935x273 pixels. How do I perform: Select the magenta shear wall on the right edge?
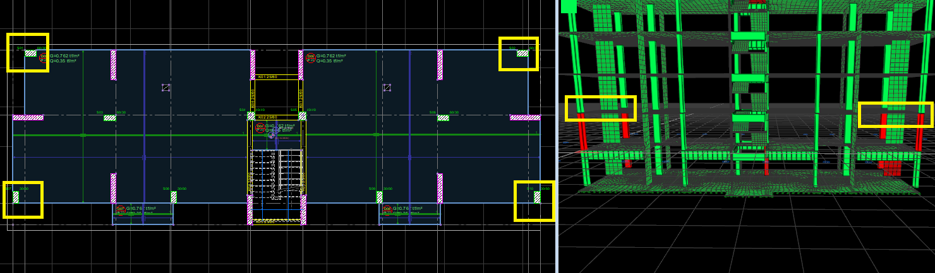tap(525, 117)
